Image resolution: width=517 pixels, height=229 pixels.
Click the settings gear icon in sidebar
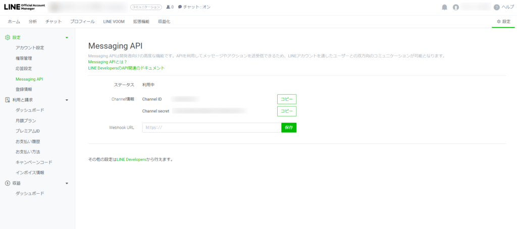pos(8,37)
